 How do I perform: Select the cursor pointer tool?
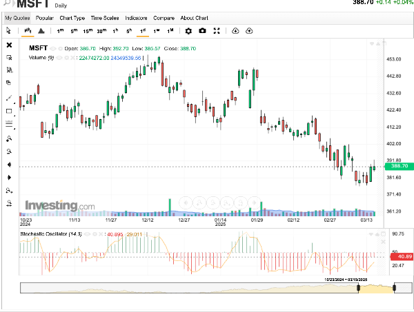tap(8, 30)
